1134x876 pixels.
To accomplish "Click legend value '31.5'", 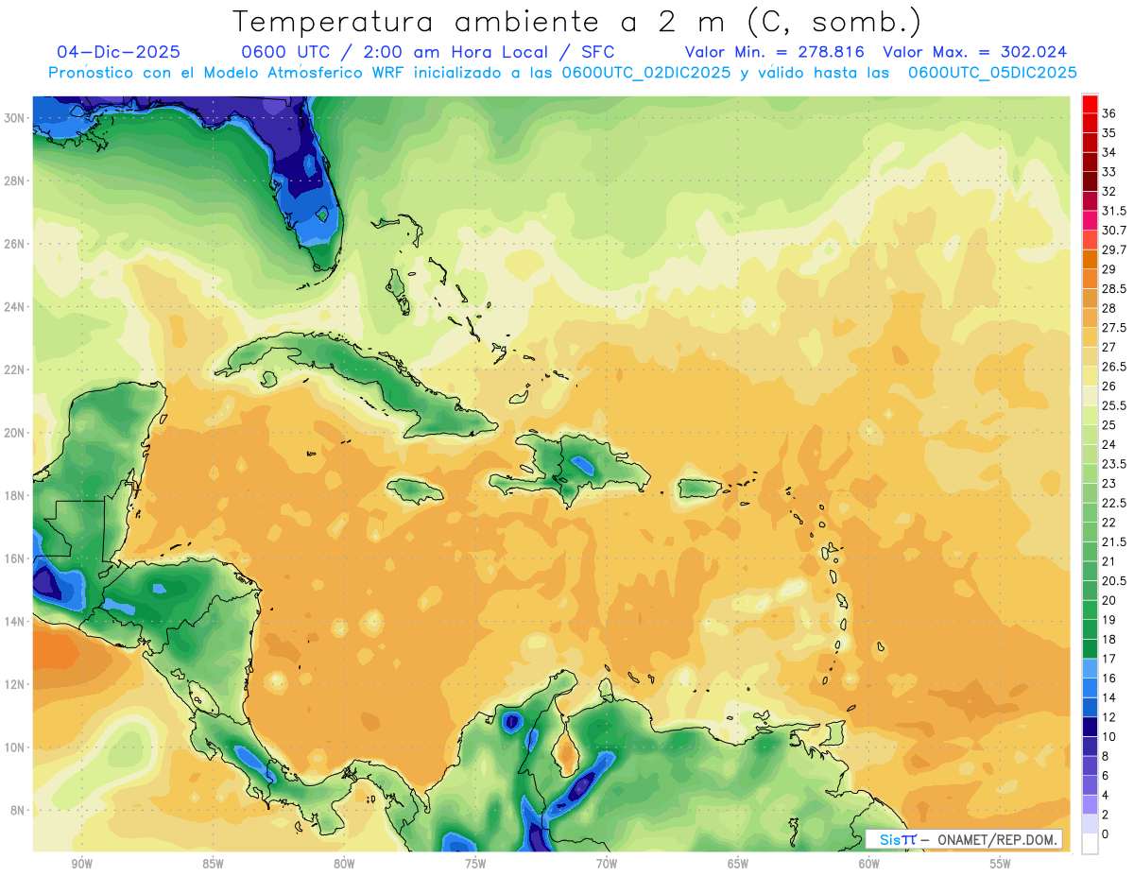I will coord(1114,211).
